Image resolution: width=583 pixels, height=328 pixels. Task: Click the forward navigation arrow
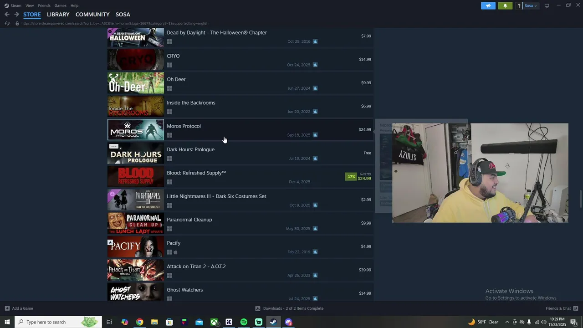[16, 15]
